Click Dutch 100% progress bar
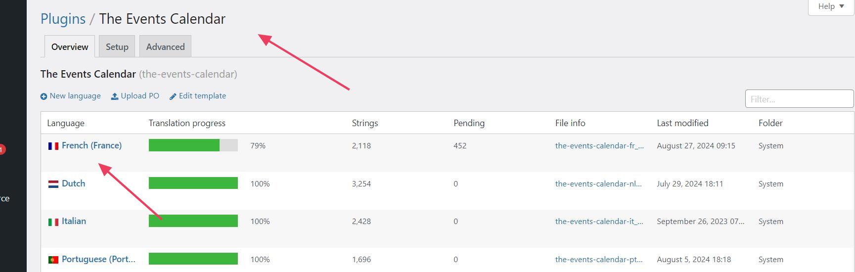This screenshot has width=855, height=272. [193, 183]
